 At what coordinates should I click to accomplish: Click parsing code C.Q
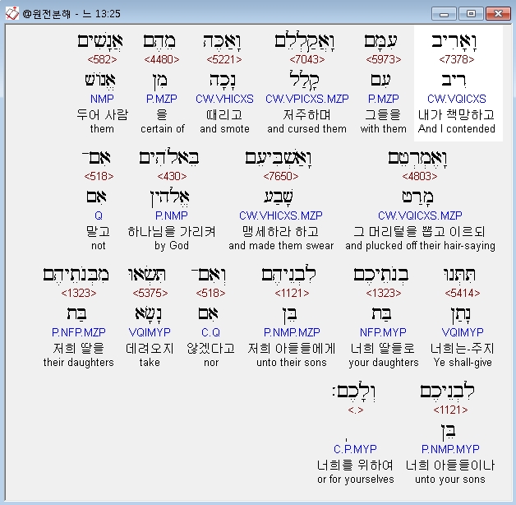point(210,332)
